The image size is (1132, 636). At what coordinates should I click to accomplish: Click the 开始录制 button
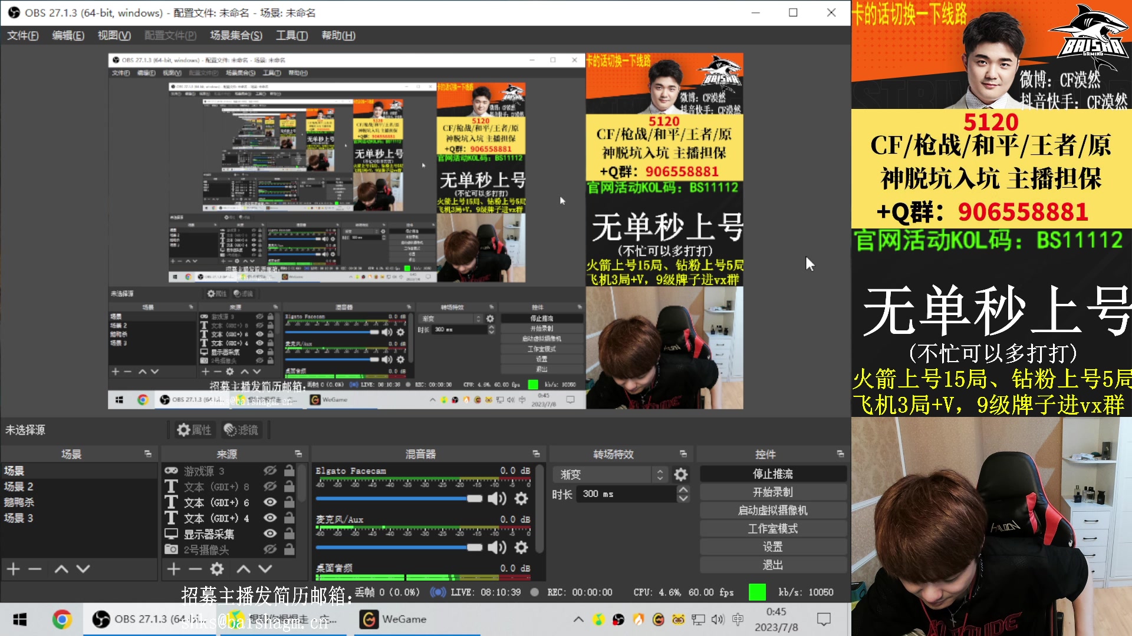pos(773,492)
